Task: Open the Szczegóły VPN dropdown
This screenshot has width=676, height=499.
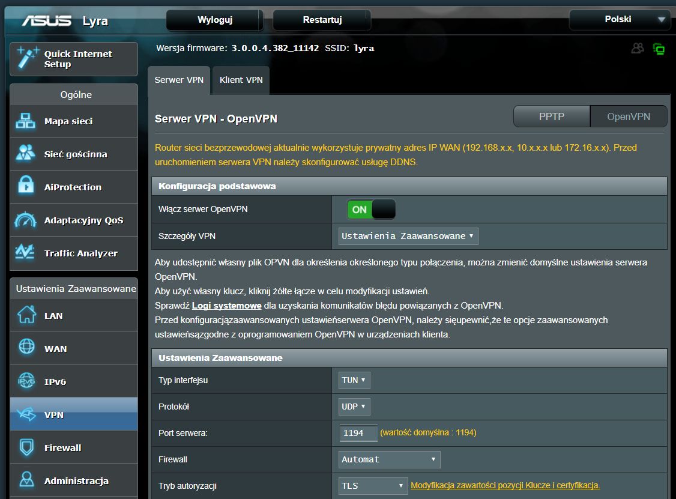Action: (408, 237)
